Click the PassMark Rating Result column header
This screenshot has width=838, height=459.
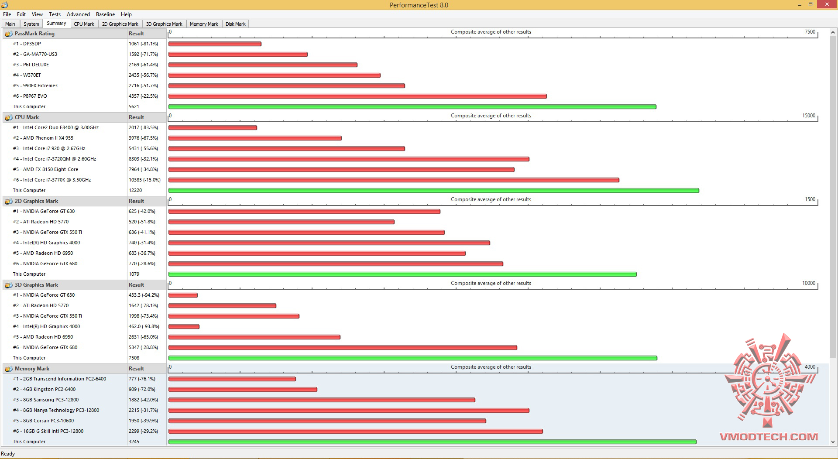(x=147, y=34)
